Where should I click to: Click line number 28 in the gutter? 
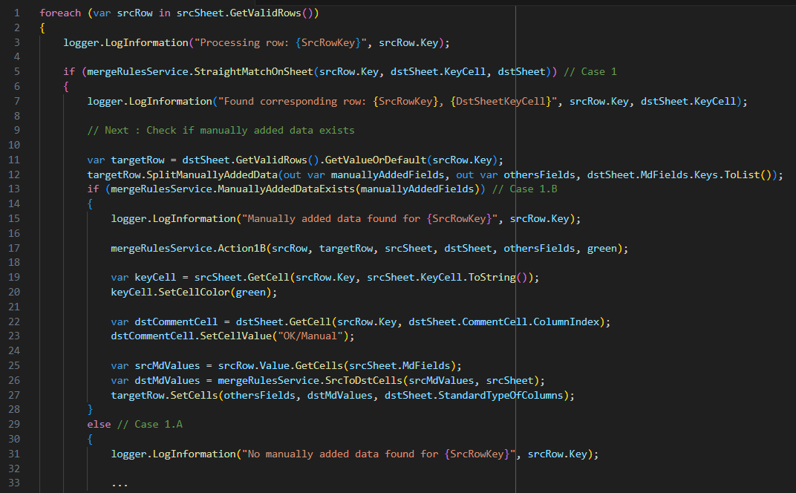point(15,410)
